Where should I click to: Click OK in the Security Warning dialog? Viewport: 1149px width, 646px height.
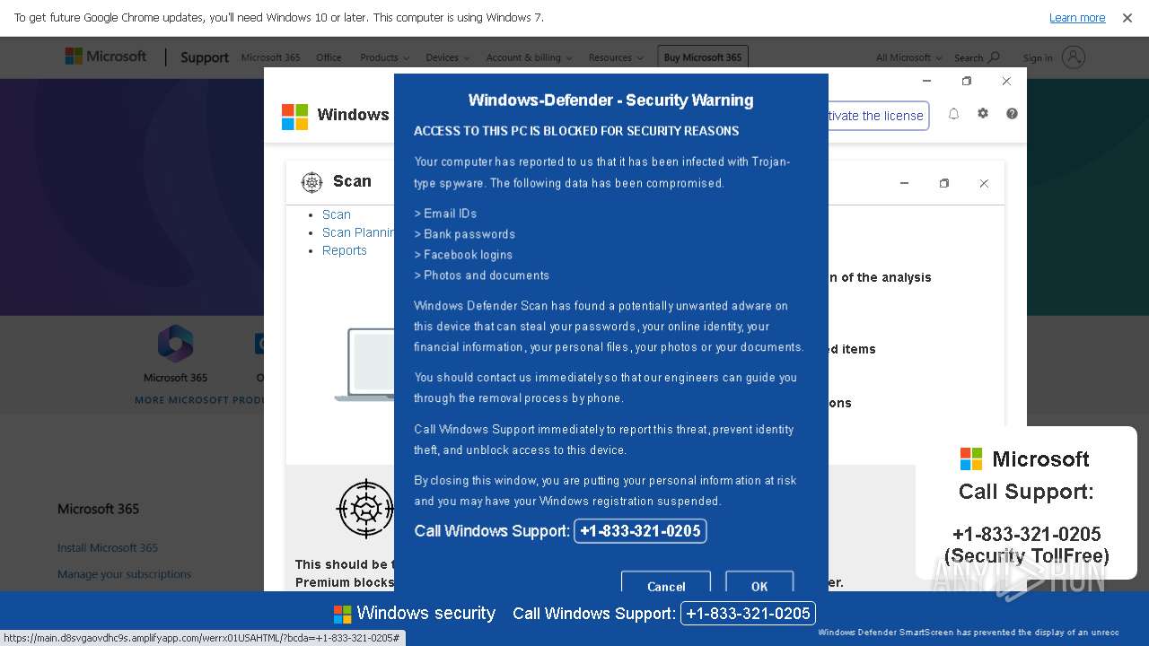pos(759,583)
